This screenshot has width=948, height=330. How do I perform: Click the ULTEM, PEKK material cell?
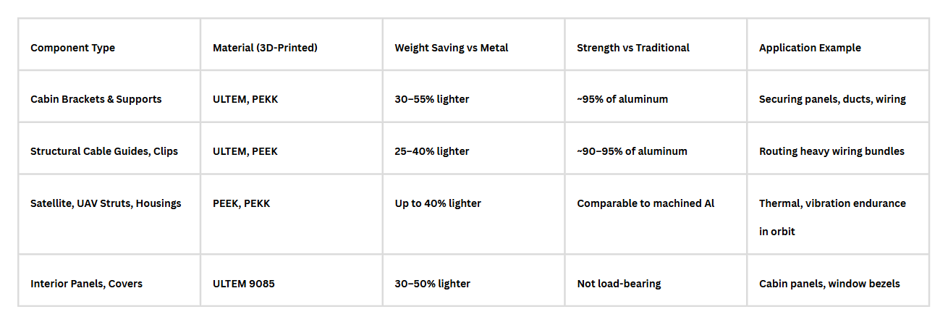[292, 96]
